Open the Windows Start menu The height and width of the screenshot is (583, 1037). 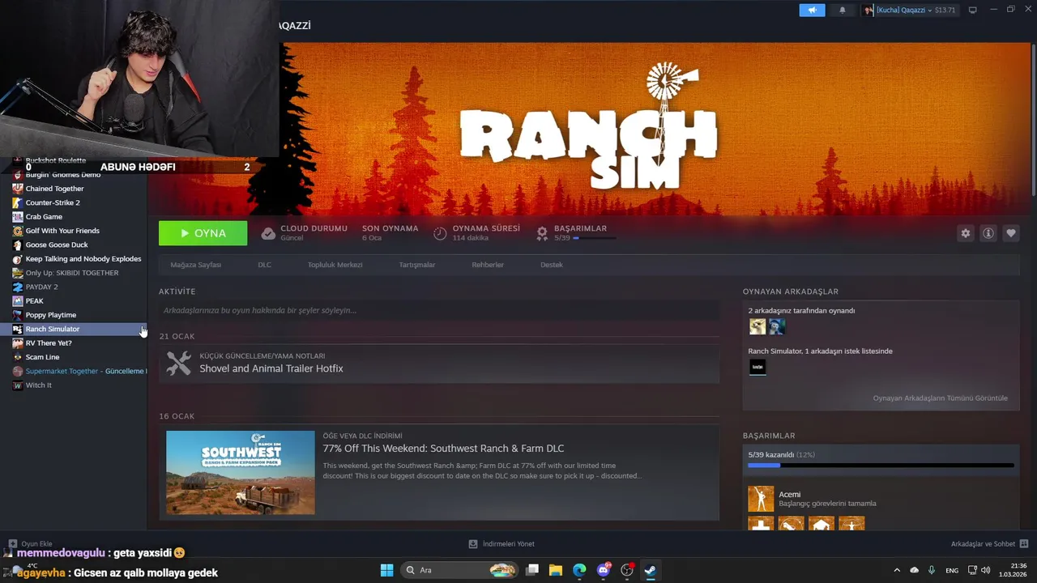[386, 570]
